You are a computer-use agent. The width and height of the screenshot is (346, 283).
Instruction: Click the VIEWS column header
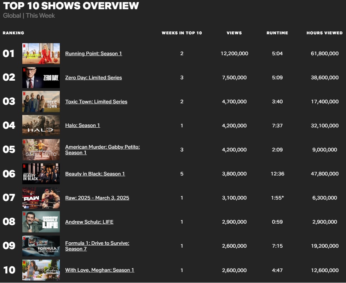[x=234, y=33]
